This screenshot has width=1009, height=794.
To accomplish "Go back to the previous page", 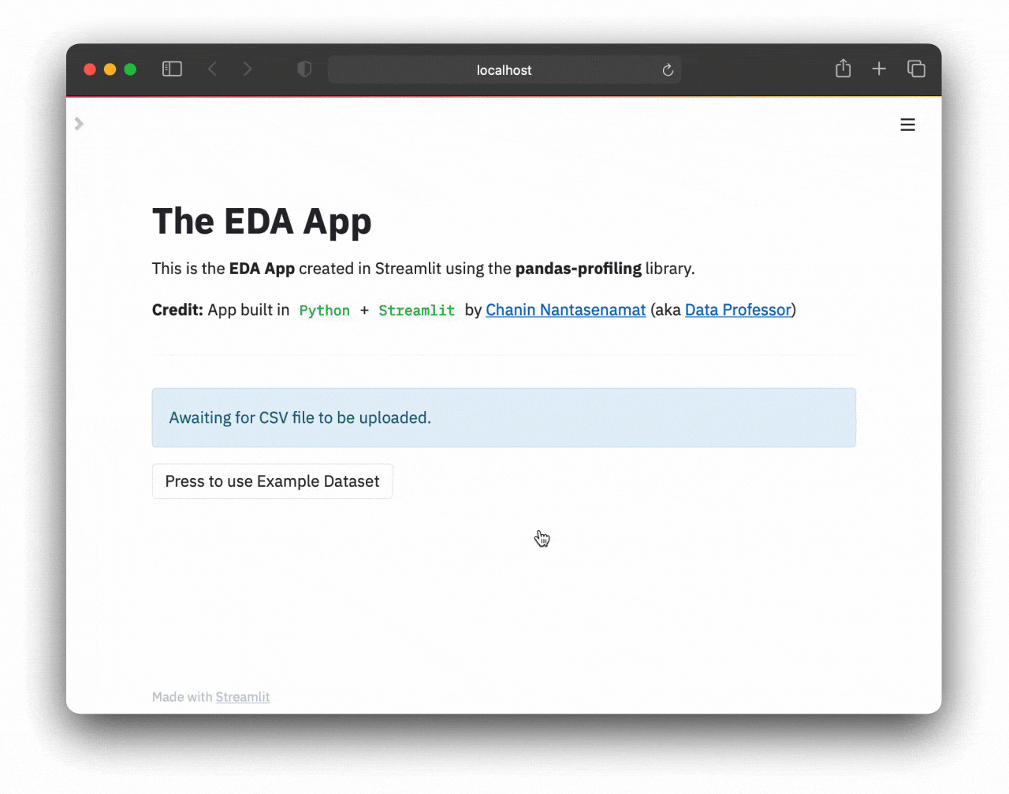I will click(212, 69).
